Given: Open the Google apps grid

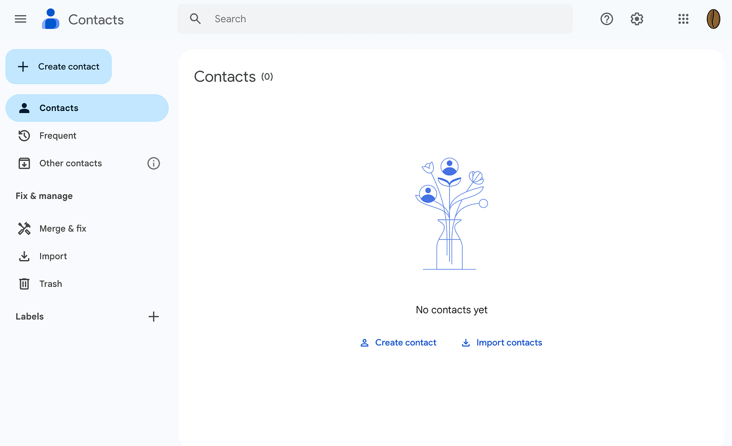Looking at the screenshot, I should pos(683,19).
